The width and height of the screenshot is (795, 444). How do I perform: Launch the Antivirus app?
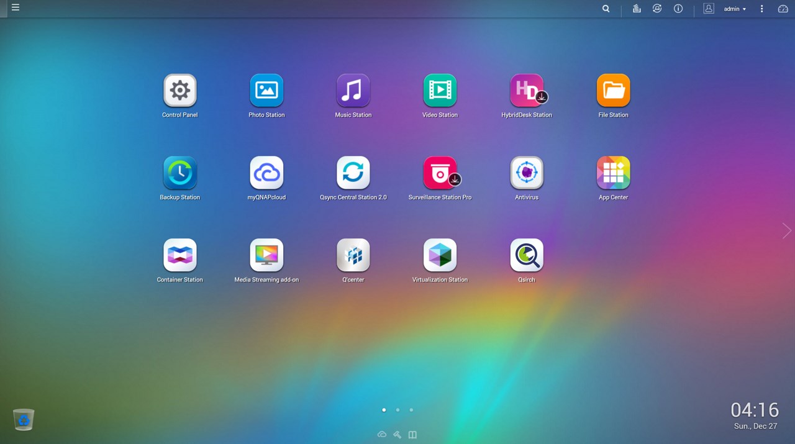point(527,173)
